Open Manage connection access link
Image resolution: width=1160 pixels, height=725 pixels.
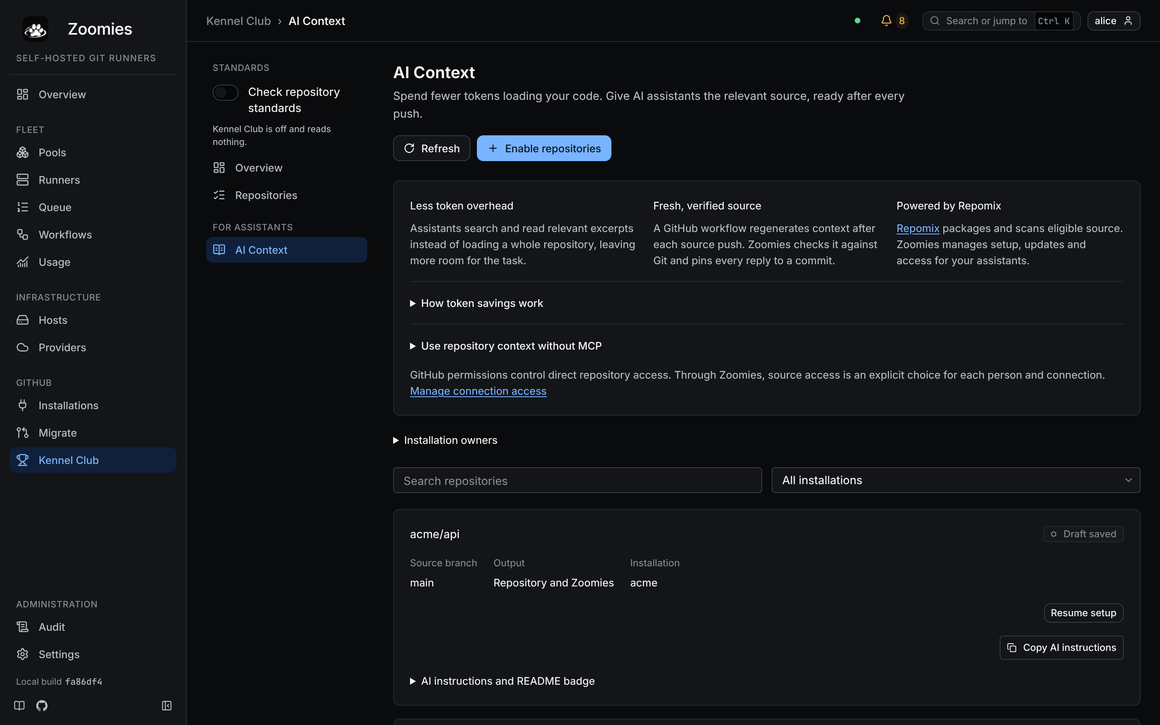(x=478, y=391)
